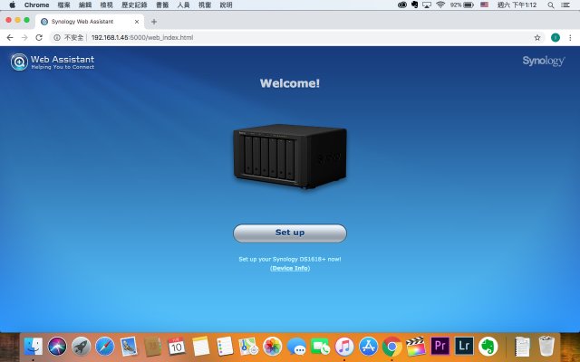Bookmark this page with the star
Image resolution: width=580 pixels, height=362 pixels.
(537, 37)
